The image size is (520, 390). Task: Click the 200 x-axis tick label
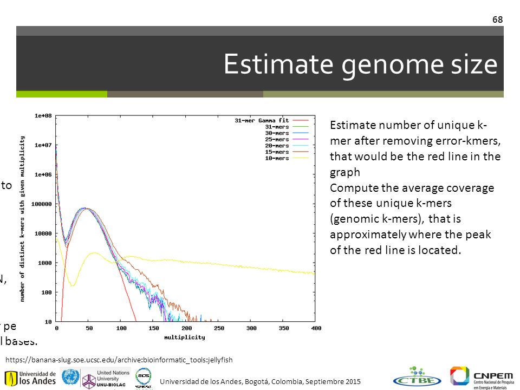point(186,328)
